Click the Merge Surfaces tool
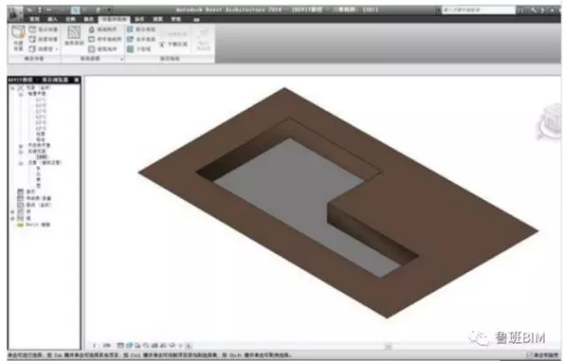The height and width of the screenshot is (361, 564). point(141,39)
